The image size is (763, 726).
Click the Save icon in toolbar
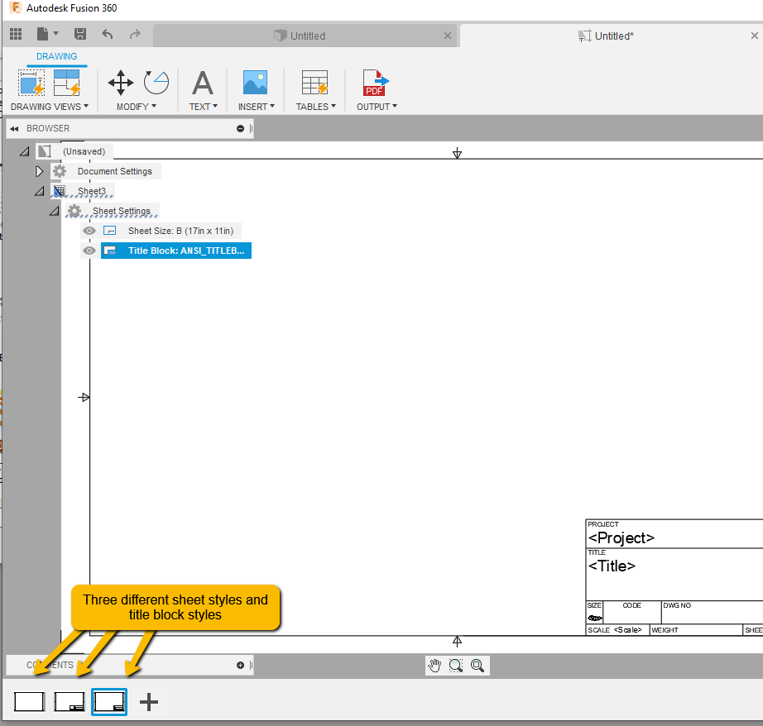[x=79, y=34]
